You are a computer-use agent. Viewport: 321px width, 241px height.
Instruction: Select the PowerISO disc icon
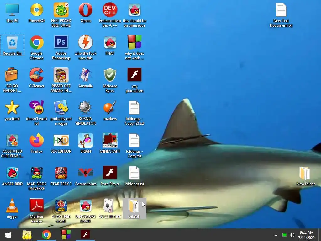click(x=36, y=13)
